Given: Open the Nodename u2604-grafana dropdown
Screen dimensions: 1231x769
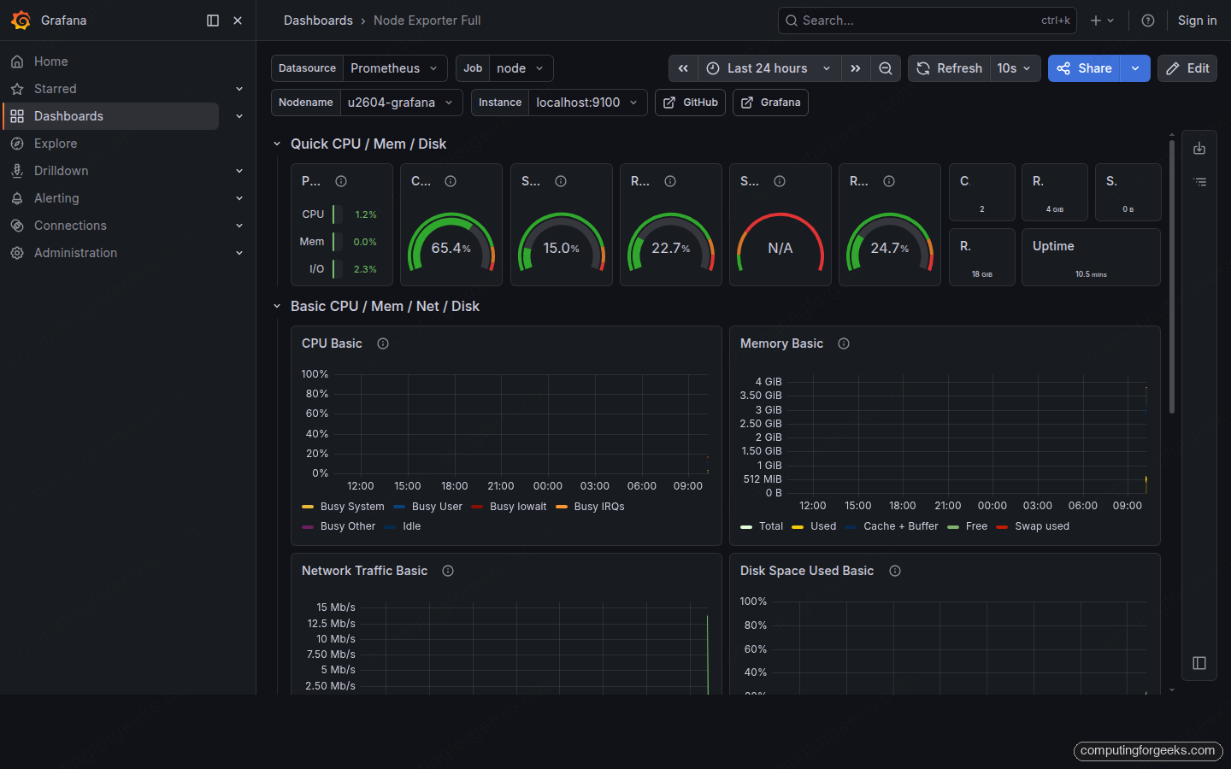Looking at the screenshot, I should coord(401,102).
